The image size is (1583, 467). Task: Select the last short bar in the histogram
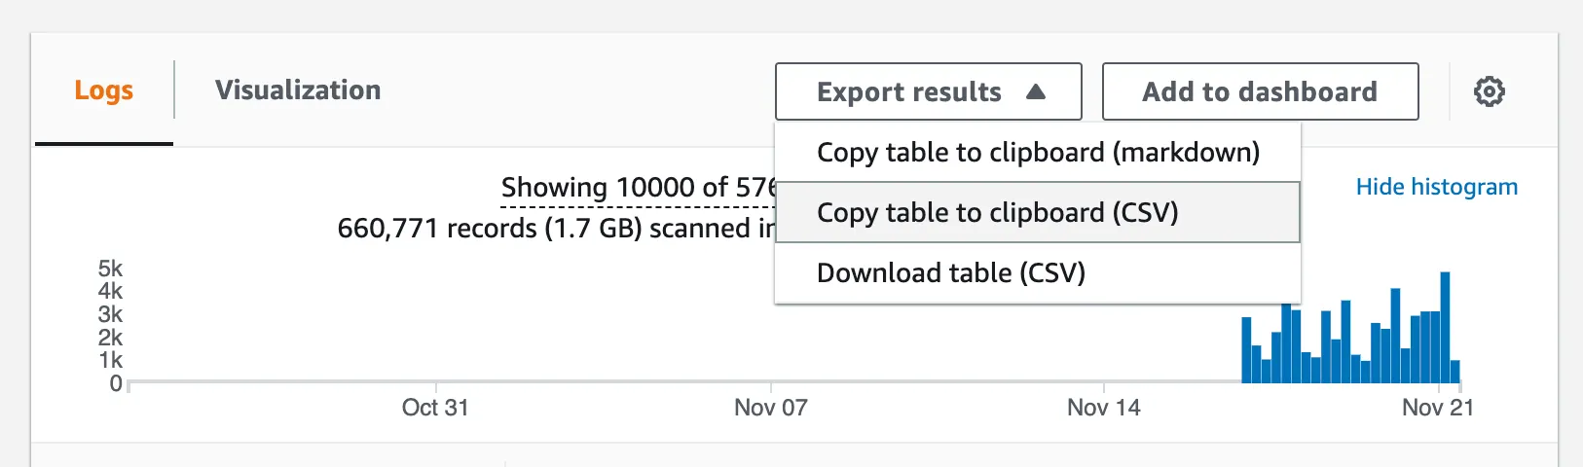pos(1455,372)
